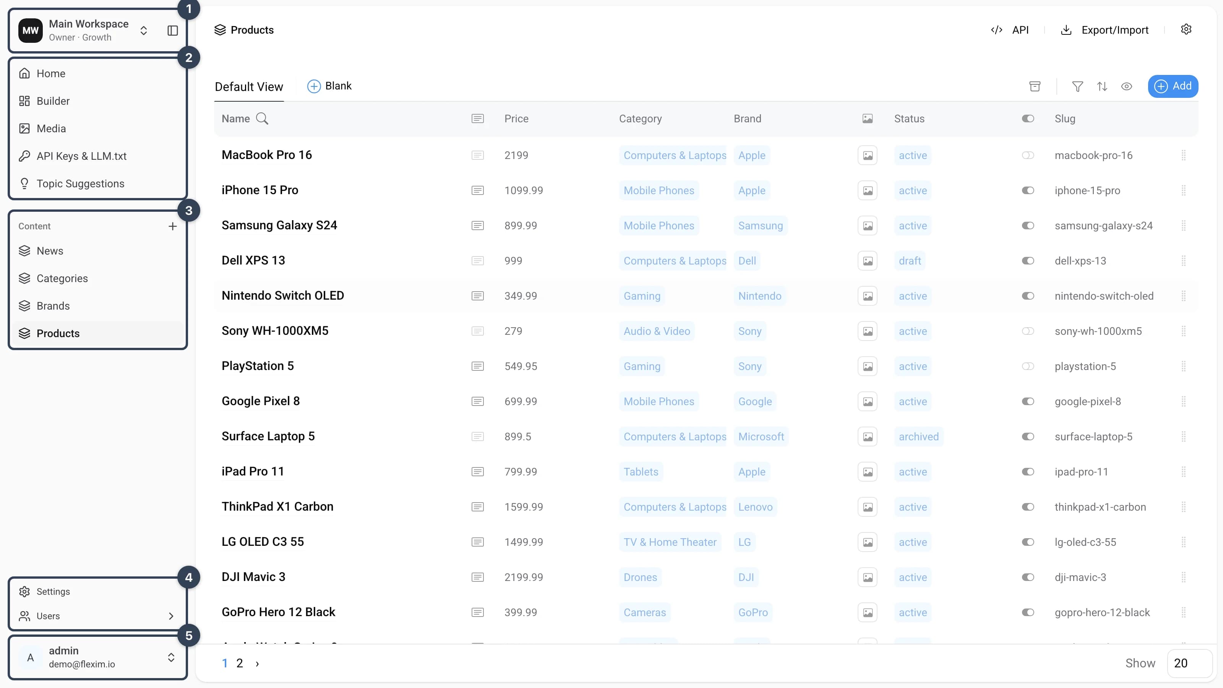Toggle DJI Mavic 3 switch
The width and height of the screenshot is (1223, 688).
pyautogui.click(x=1028, y=577)
